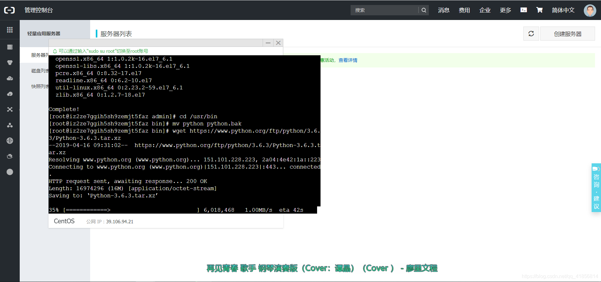The height and width of the screenshot is (282, 601).
Task: Open the 更多 dropdown menu
Action: tap(505, 10)
